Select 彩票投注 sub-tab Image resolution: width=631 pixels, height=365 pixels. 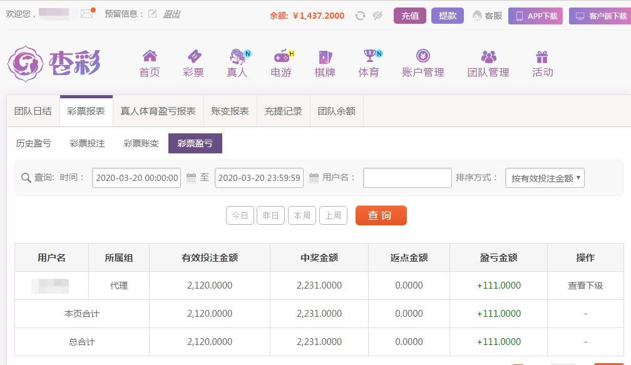pos(88,143)
